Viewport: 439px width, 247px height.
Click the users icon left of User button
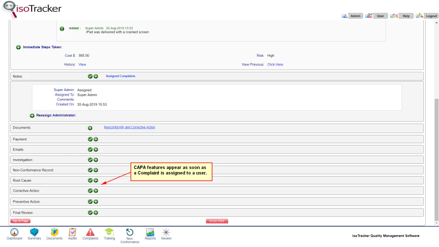tap(369, 16)
